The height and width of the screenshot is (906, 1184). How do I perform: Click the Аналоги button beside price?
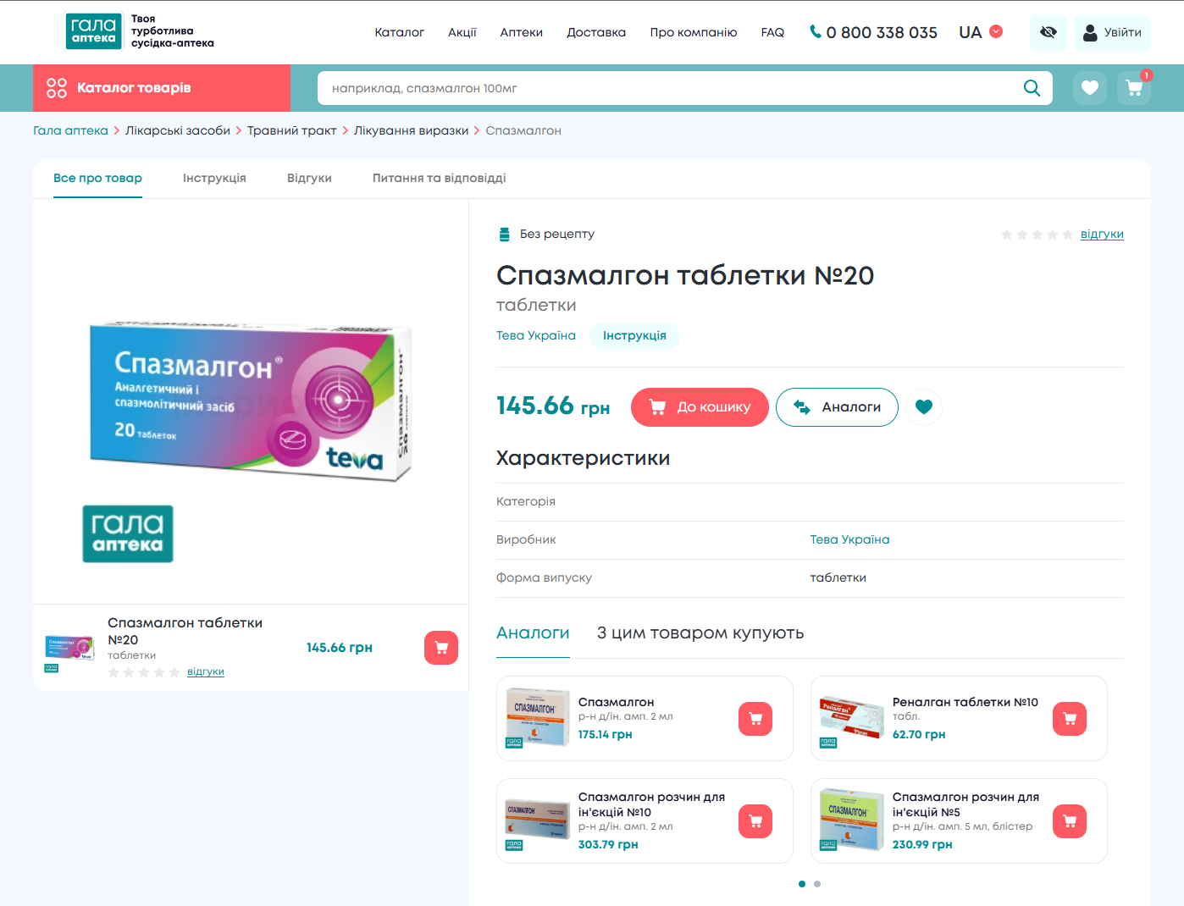(x=837, y=407)
